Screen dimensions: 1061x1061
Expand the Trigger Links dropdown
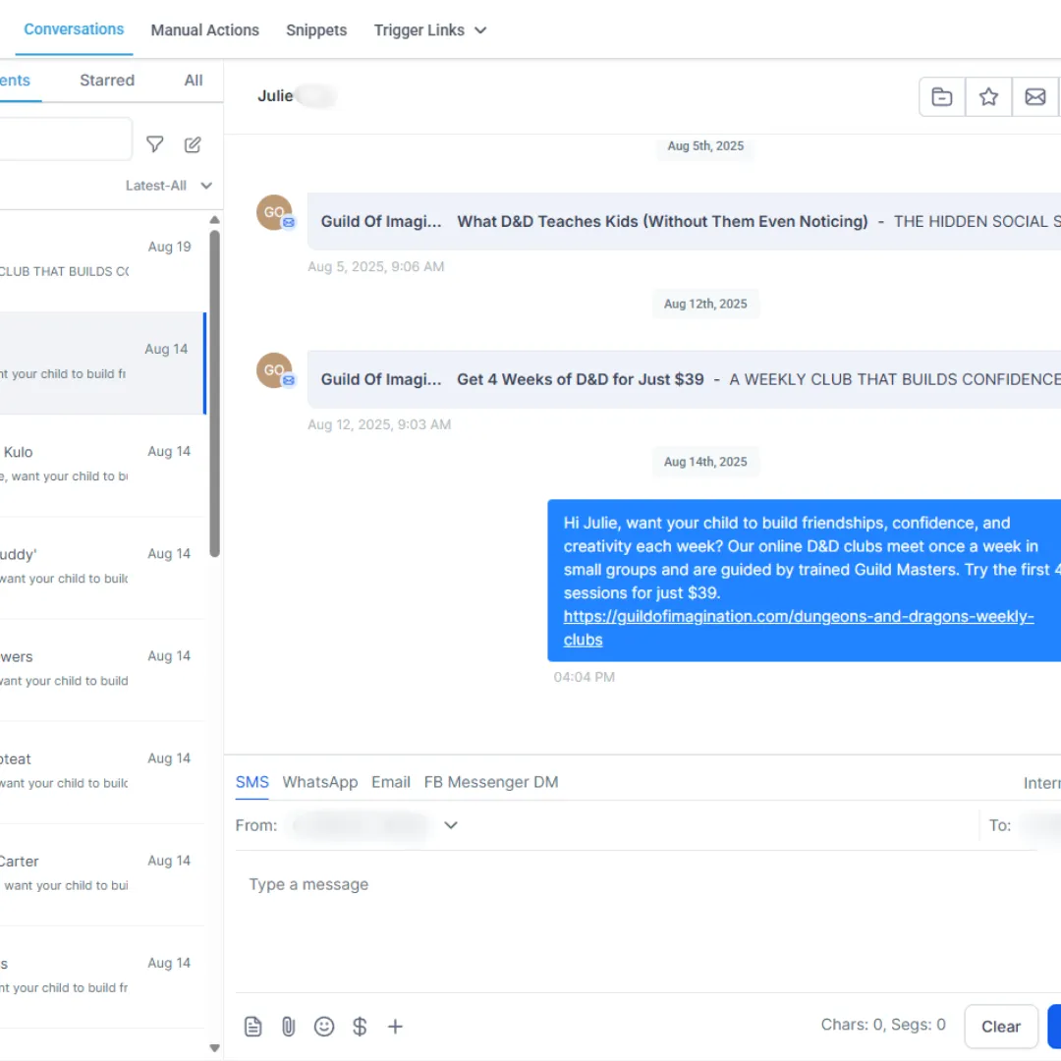click(430, 30)
